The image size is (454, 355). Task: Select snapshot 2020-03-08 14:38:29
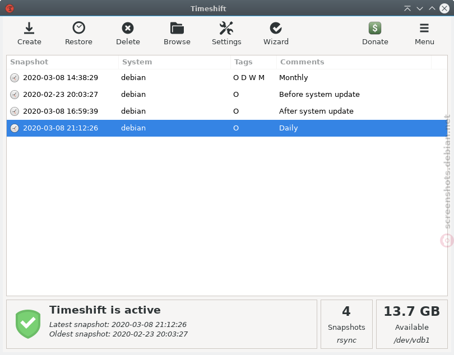[227, 77]
